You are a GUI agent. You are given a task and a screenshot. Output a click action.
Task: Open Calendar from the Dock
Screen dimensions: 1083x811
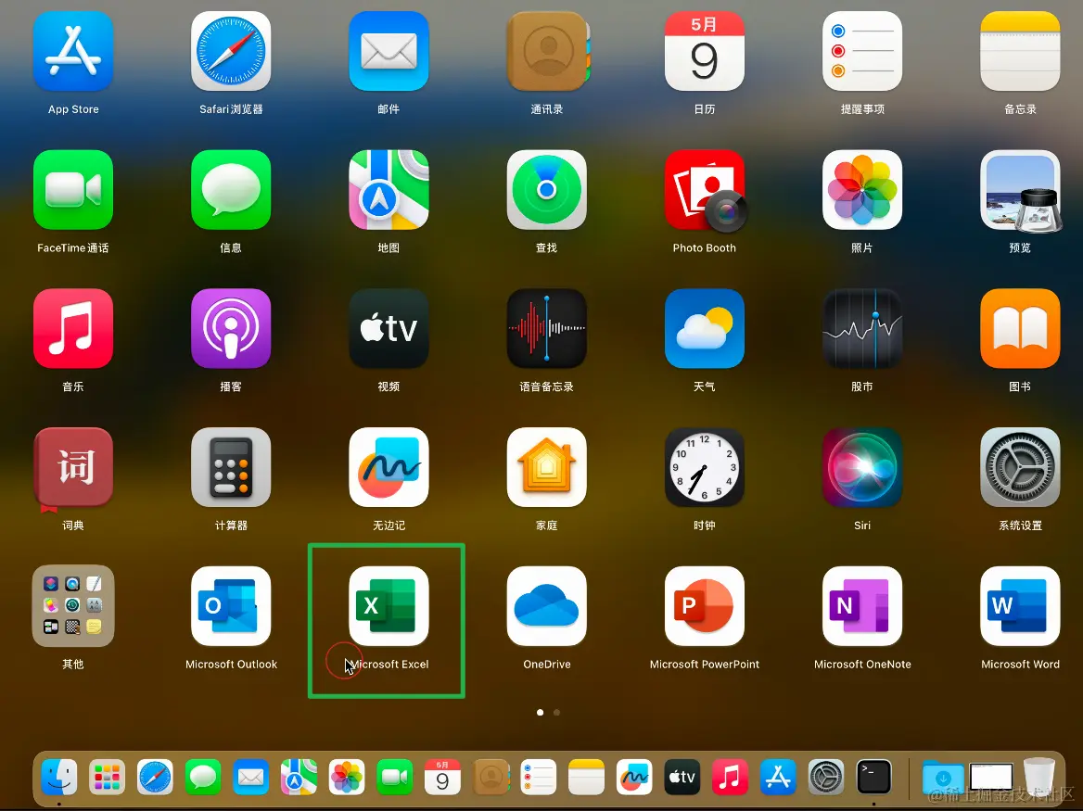tap(442, 778)
